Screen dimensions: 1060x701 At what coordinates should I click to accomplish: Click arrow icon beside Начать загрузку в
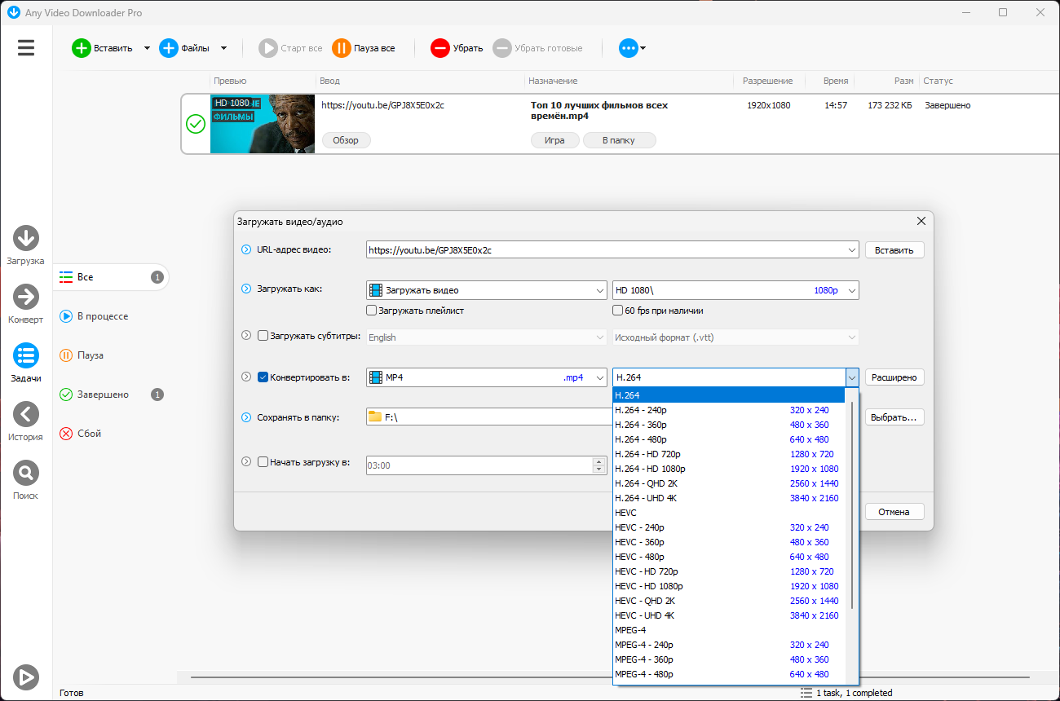(246, 461)
